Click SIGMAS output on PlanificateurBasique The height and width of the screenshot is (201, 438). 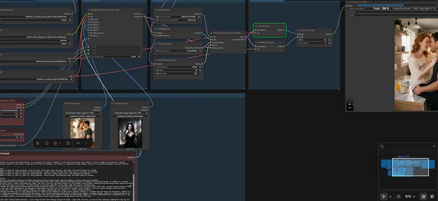coord(203,64)
